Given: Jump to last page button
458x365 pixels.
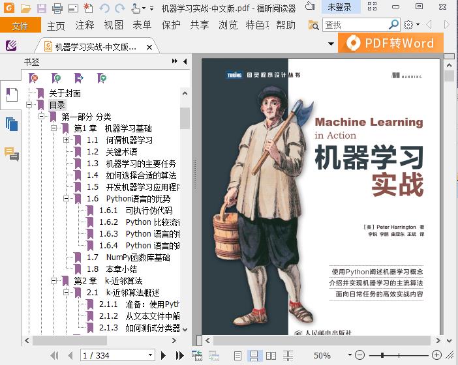Looking at the screenshot, I should [179, 355].
